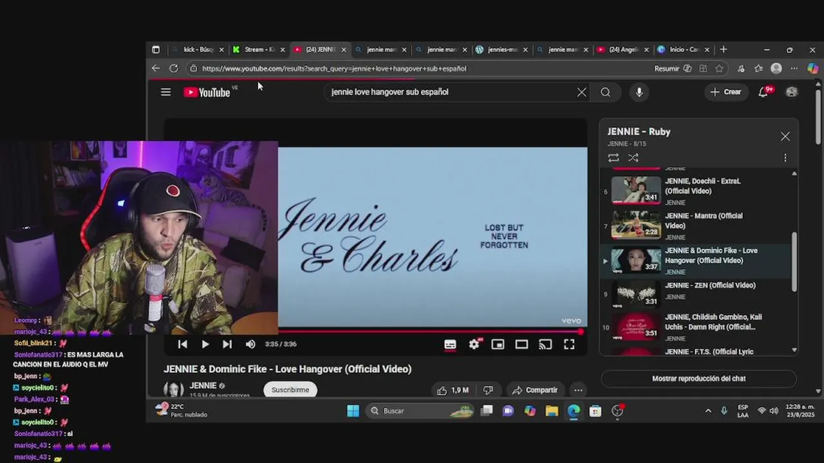Run the search with the magnifier button
This screenshot has height=463, width=824.
coord(606,92)
